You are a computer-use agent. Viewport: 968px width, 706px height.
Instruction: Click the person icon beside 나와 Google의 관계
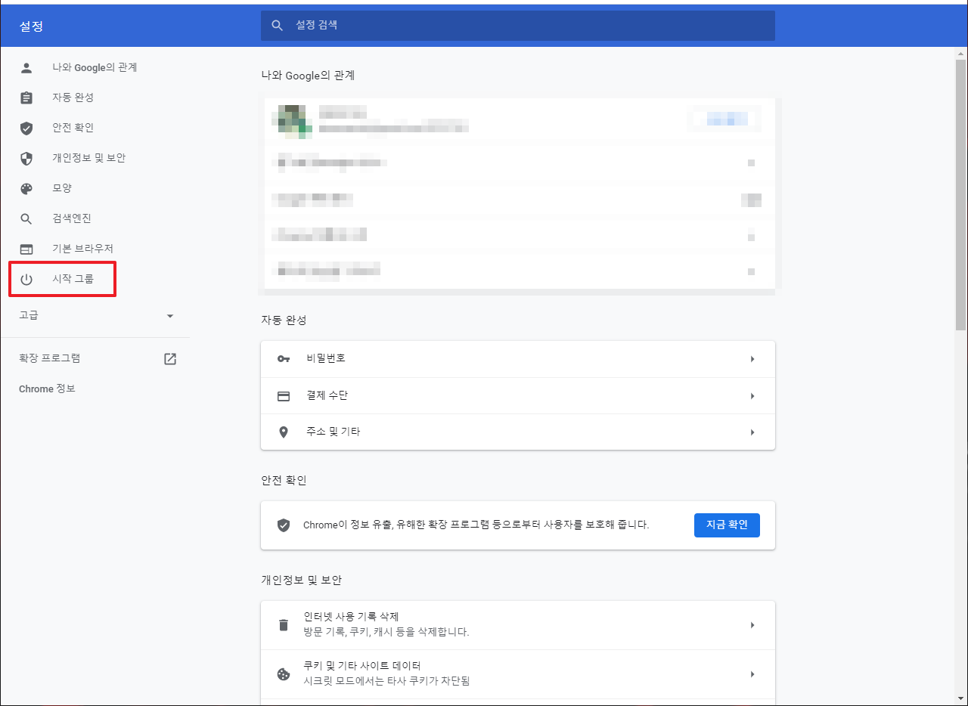click(26, 67)
